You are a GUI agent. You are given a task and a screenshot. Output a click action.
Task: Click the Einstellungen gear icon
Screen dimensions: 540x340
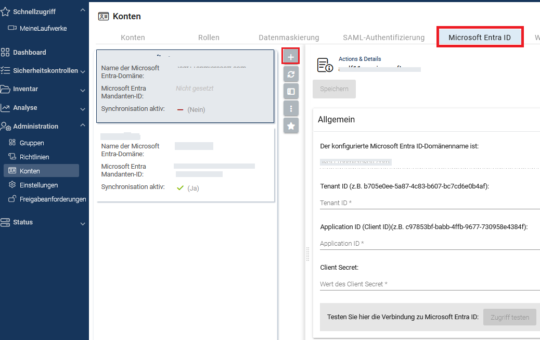click(12, 185)
